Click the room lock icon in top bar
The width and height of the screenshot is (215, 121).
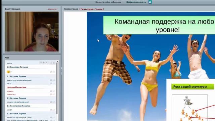tap(150, 2)
